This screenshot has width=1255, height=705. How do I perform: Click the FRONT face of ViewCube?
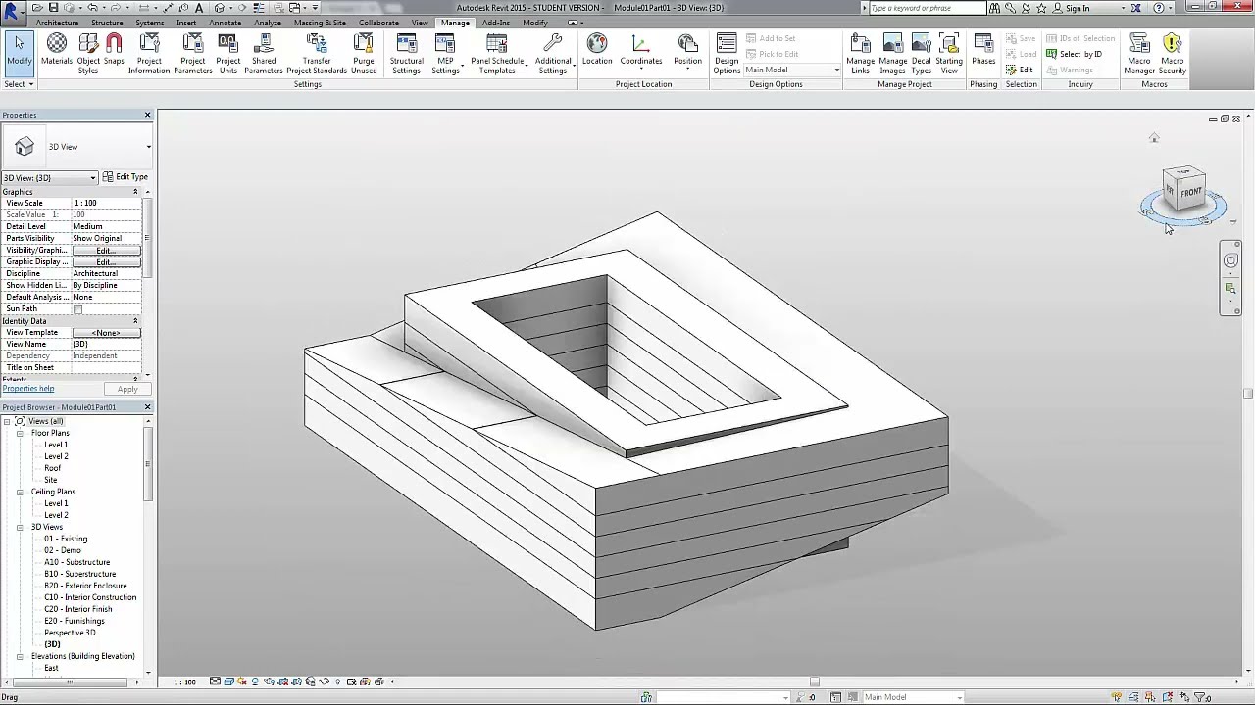point(1190,192)
